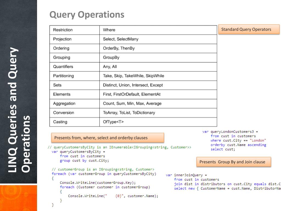Click 'Presents Group By and Join clause' box

[x=234, y=162]
